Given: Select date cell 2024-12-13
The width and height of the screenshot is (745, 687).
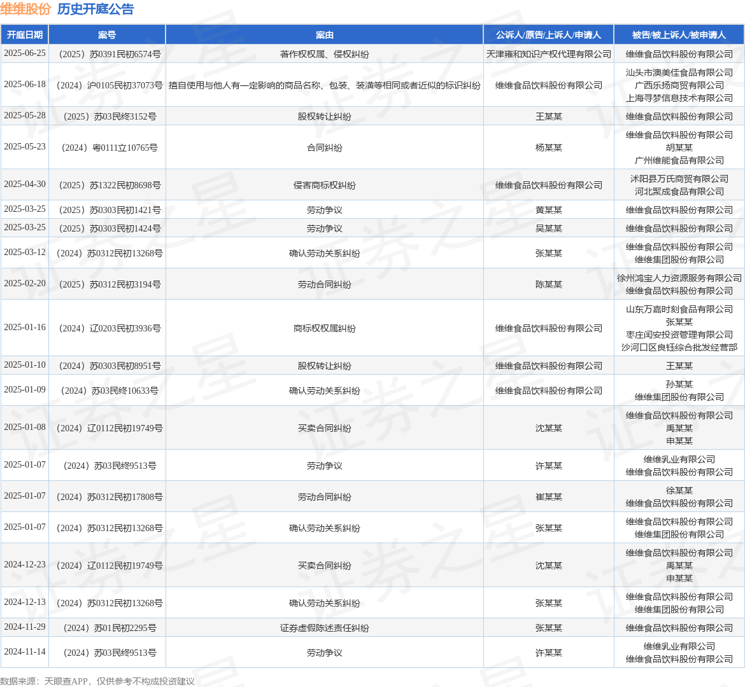Looking at the screenshot, I should (x=25, y=602).
